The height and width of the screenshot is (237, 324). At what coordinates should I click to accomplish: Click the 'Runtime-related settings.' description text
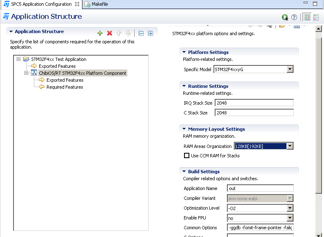click(207, 93)
